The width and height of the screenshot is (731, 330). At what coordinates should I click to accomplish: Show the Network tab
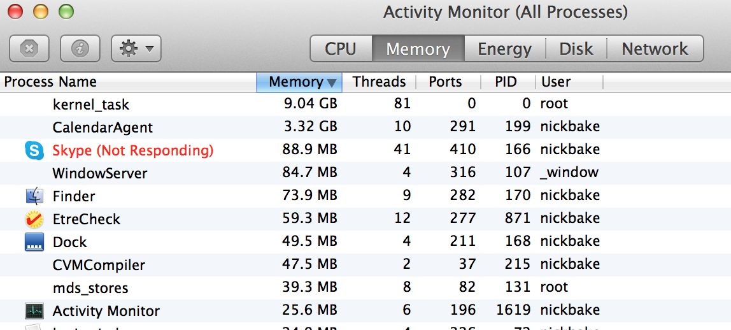point(655,49)
